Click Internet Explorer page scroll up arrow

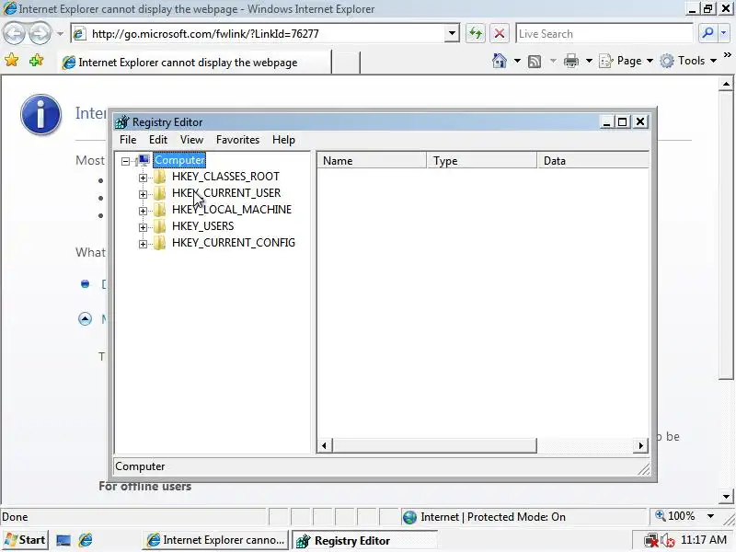(726, 85)
